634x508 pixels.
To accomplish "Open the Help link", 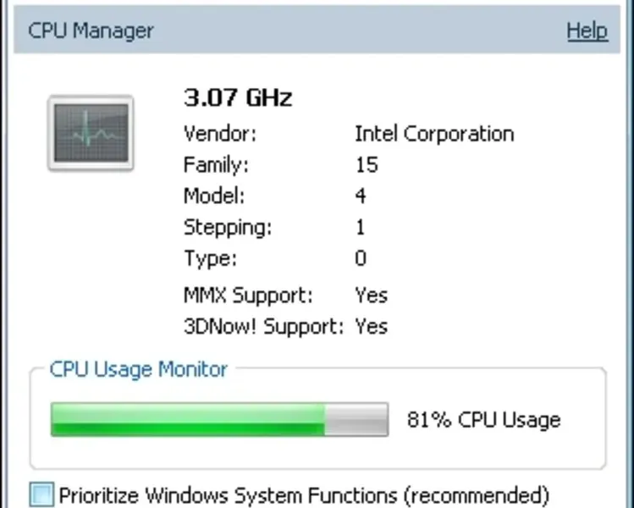I will 587,31.
